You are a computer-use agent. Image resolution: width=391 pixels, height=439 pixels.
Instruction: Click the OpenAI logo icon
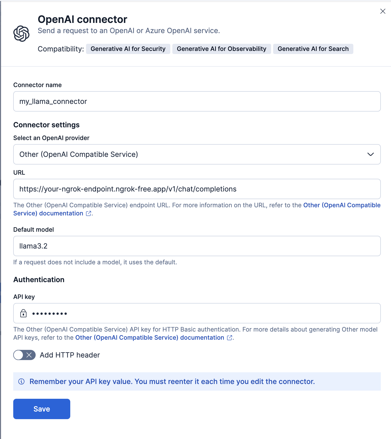(x=21, y=34)
